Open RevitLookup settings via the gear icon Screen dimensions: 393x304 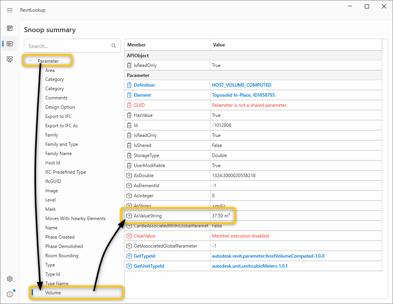9,278
